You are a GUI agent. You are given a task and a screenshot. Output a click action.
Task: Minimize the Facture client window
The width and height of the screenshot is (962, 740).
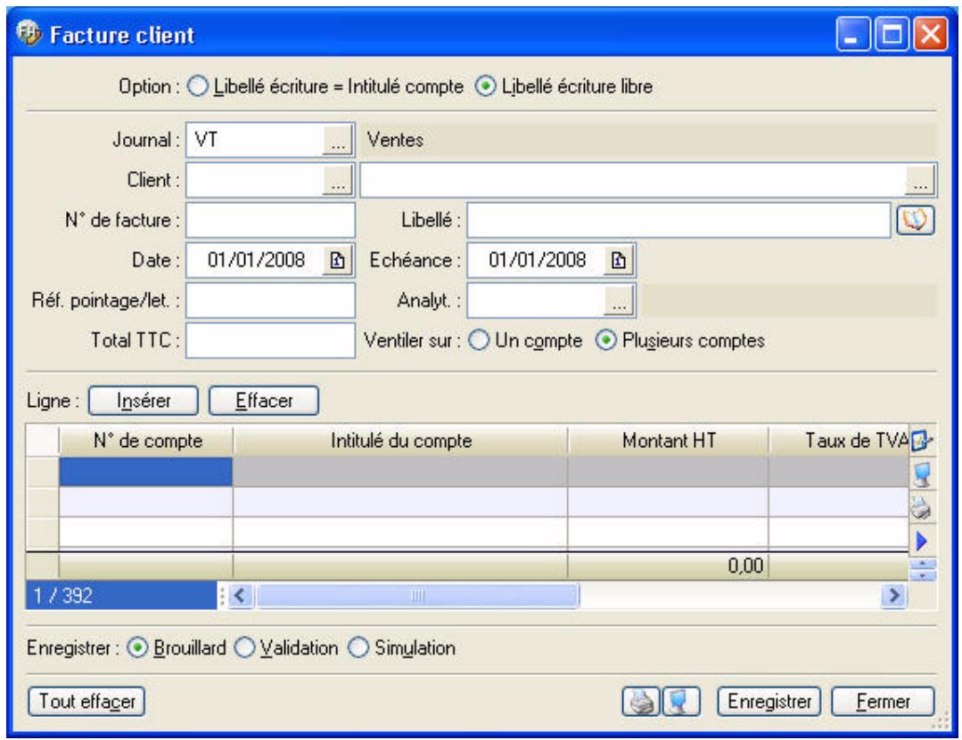point(853,34)
